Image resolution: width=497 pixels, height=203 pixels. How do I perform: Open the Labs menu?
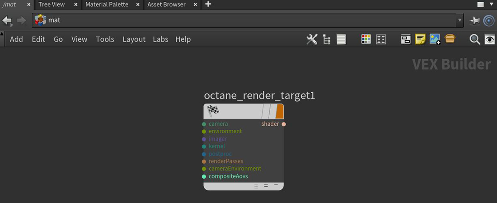pyautogui.click(x=160, y=39)
